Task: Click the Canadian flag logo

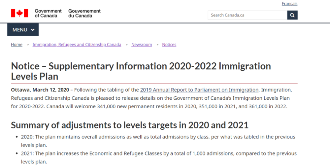Action: click(x=19, y=13)
